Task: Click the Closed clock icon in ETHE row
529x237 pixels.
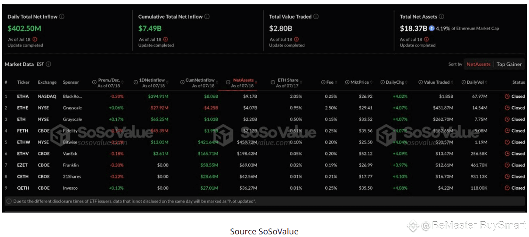Action: pyautogui.click(x=507, y=108)
